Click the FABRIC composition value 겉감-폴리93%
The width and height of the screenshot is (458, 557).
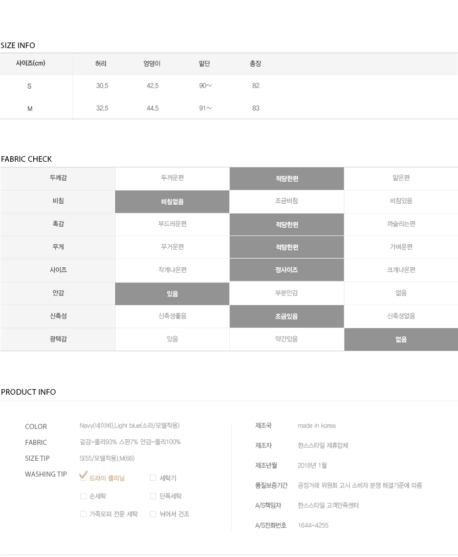[130, 442]
